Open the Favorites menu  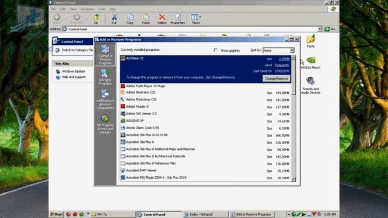click(87, 9)
